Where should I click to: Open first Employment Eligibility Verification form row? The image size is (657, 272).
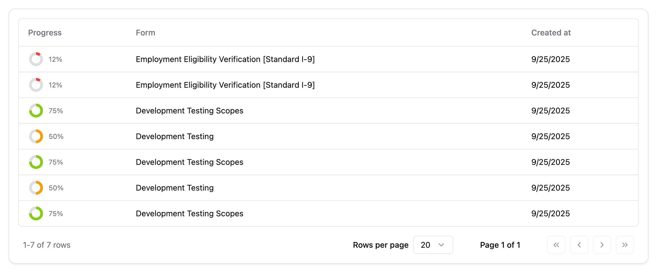point(225,59)
